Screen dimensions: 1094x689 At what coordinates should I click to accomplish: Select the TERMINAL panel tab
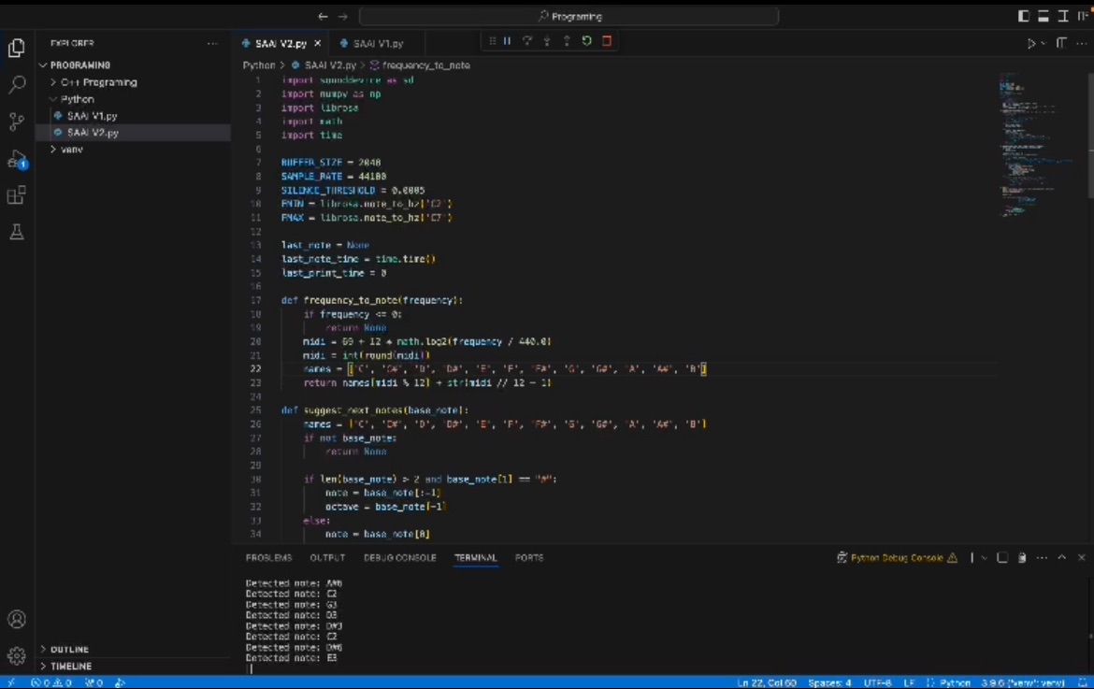pyautogui.click(x=476, y=558)
